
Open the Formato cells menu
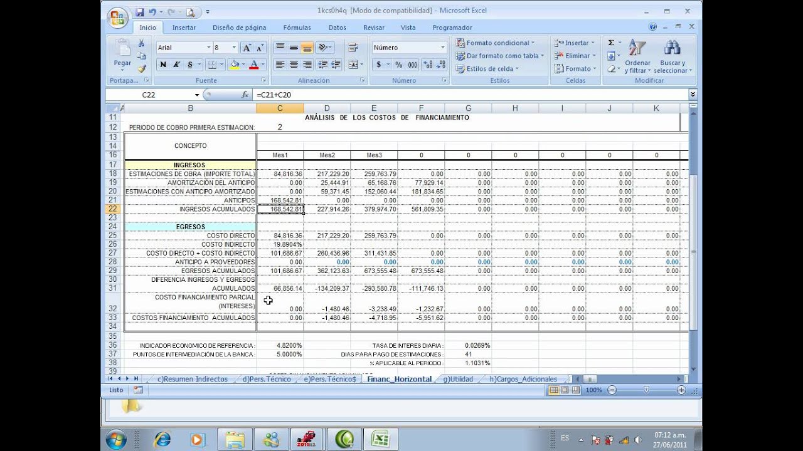(575, 69)
